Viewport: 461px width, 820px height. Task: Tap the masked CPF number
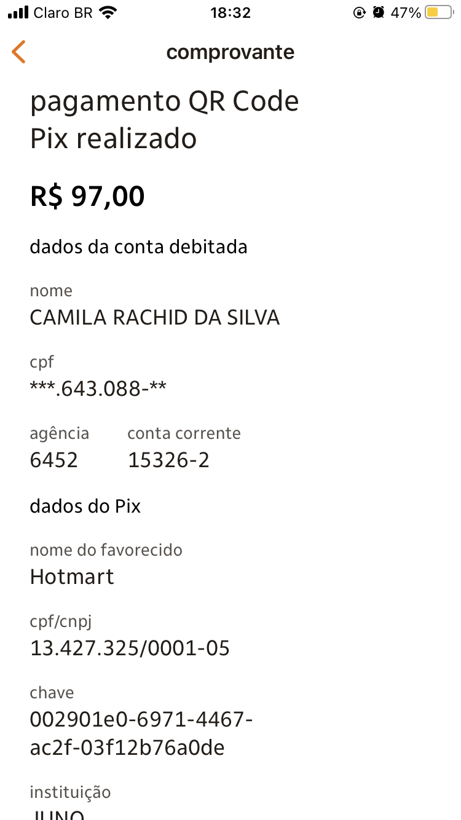pos(98,388)
